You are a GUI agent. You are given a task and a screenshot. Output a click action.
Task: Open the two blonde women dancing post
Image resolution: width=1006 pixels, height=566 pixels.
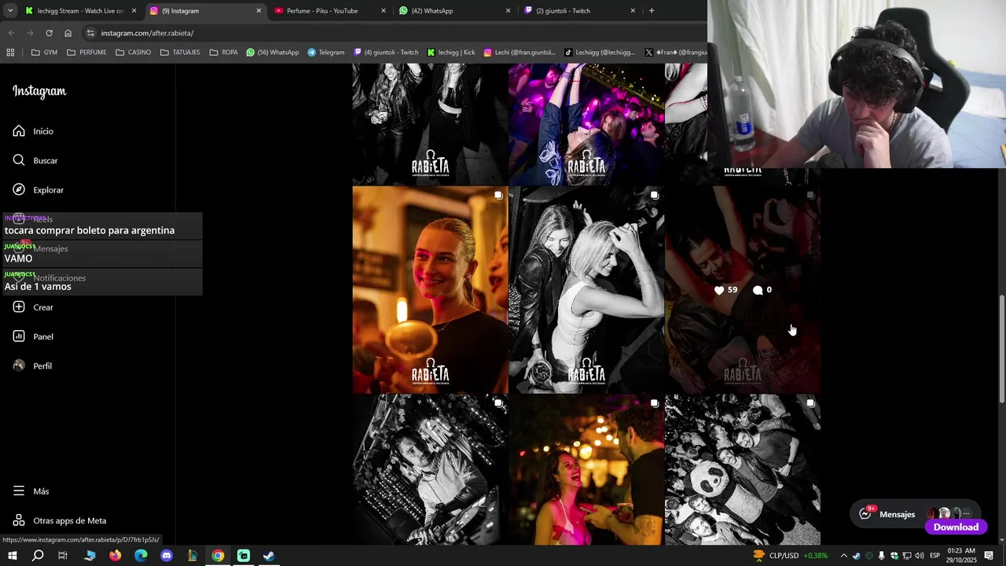586,289
